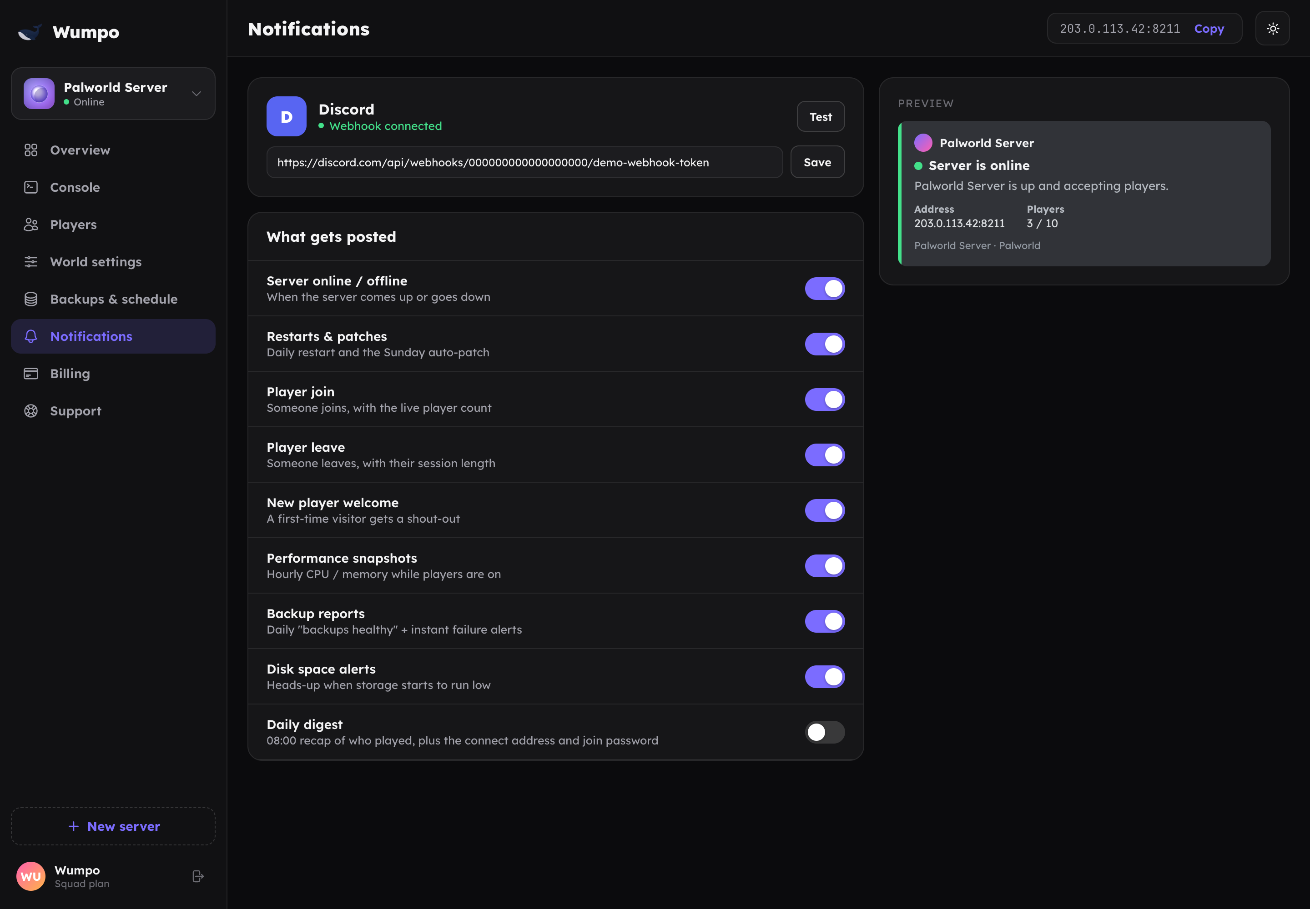1310x909 pixels.
Task: Click the 3 / 10 players value
Action: (x=1042, y=223)
